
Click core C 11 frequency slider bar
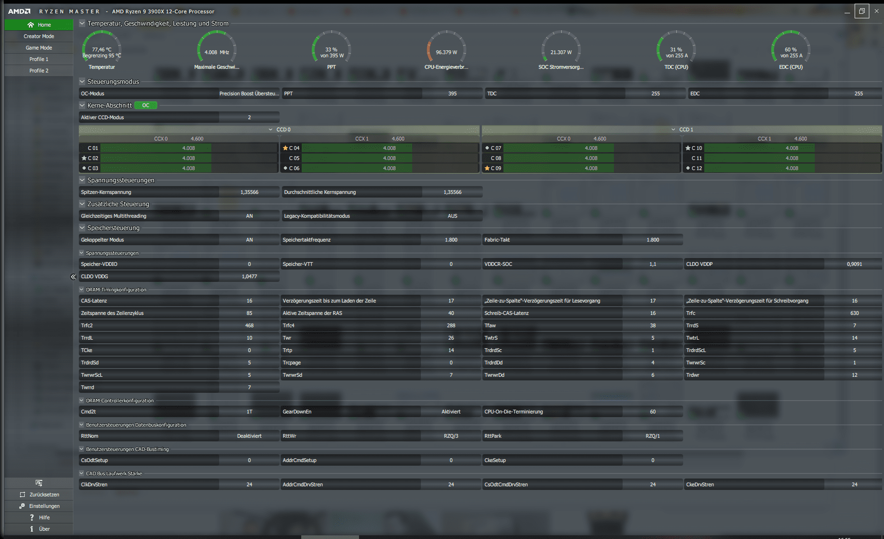[x=792, y=158]
